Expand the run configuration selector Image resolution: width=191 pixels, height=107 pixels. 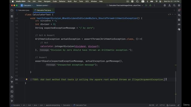coord(125,5)
